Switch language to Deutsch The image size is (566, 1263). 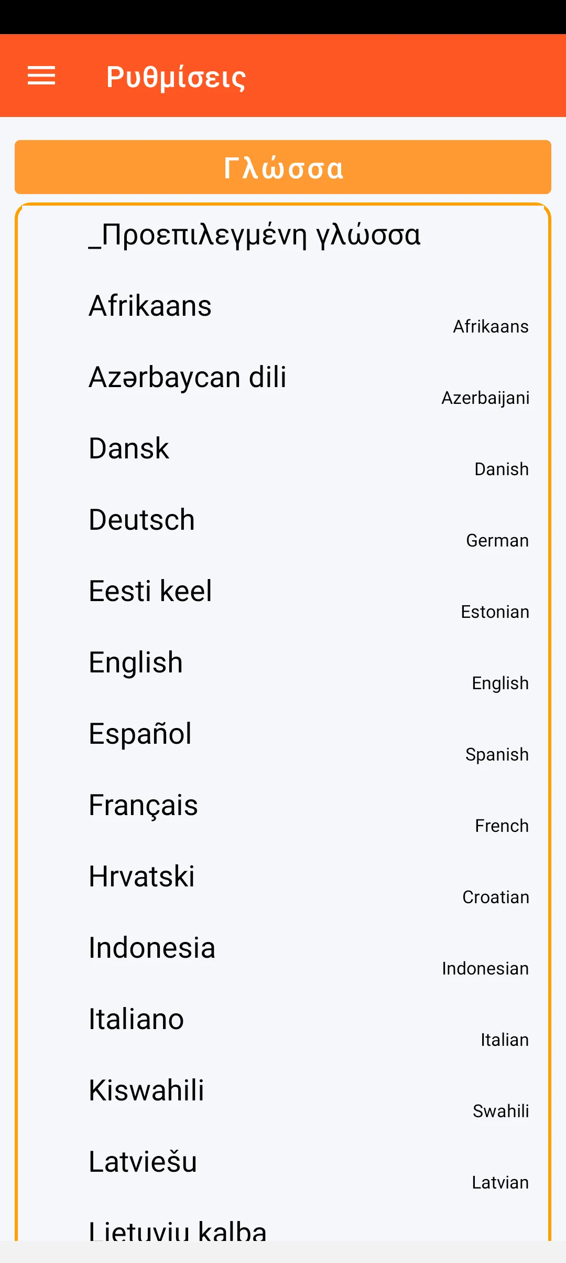141,520
